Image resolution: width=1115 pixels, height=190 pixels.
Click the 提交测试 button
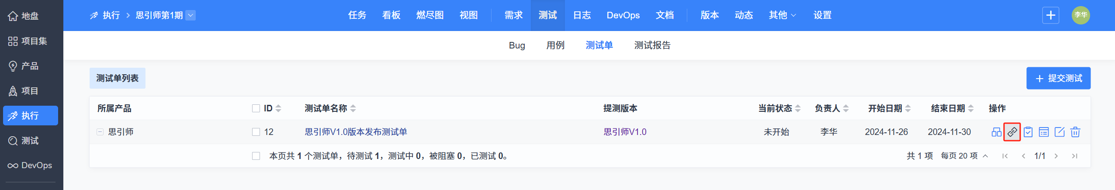pyautogui.click(x=1058, y=78)
